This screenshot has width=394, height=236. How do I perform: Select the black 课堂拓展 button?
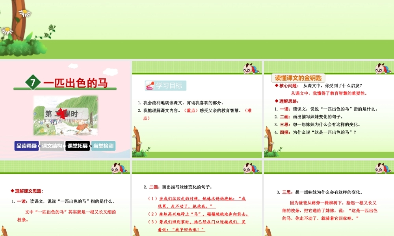click(x=77, y=146)
